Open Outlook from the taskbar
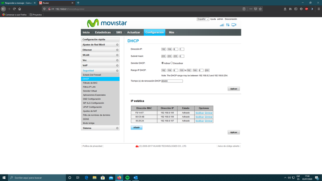The image size is (322, 181). (x=135, y=178)
